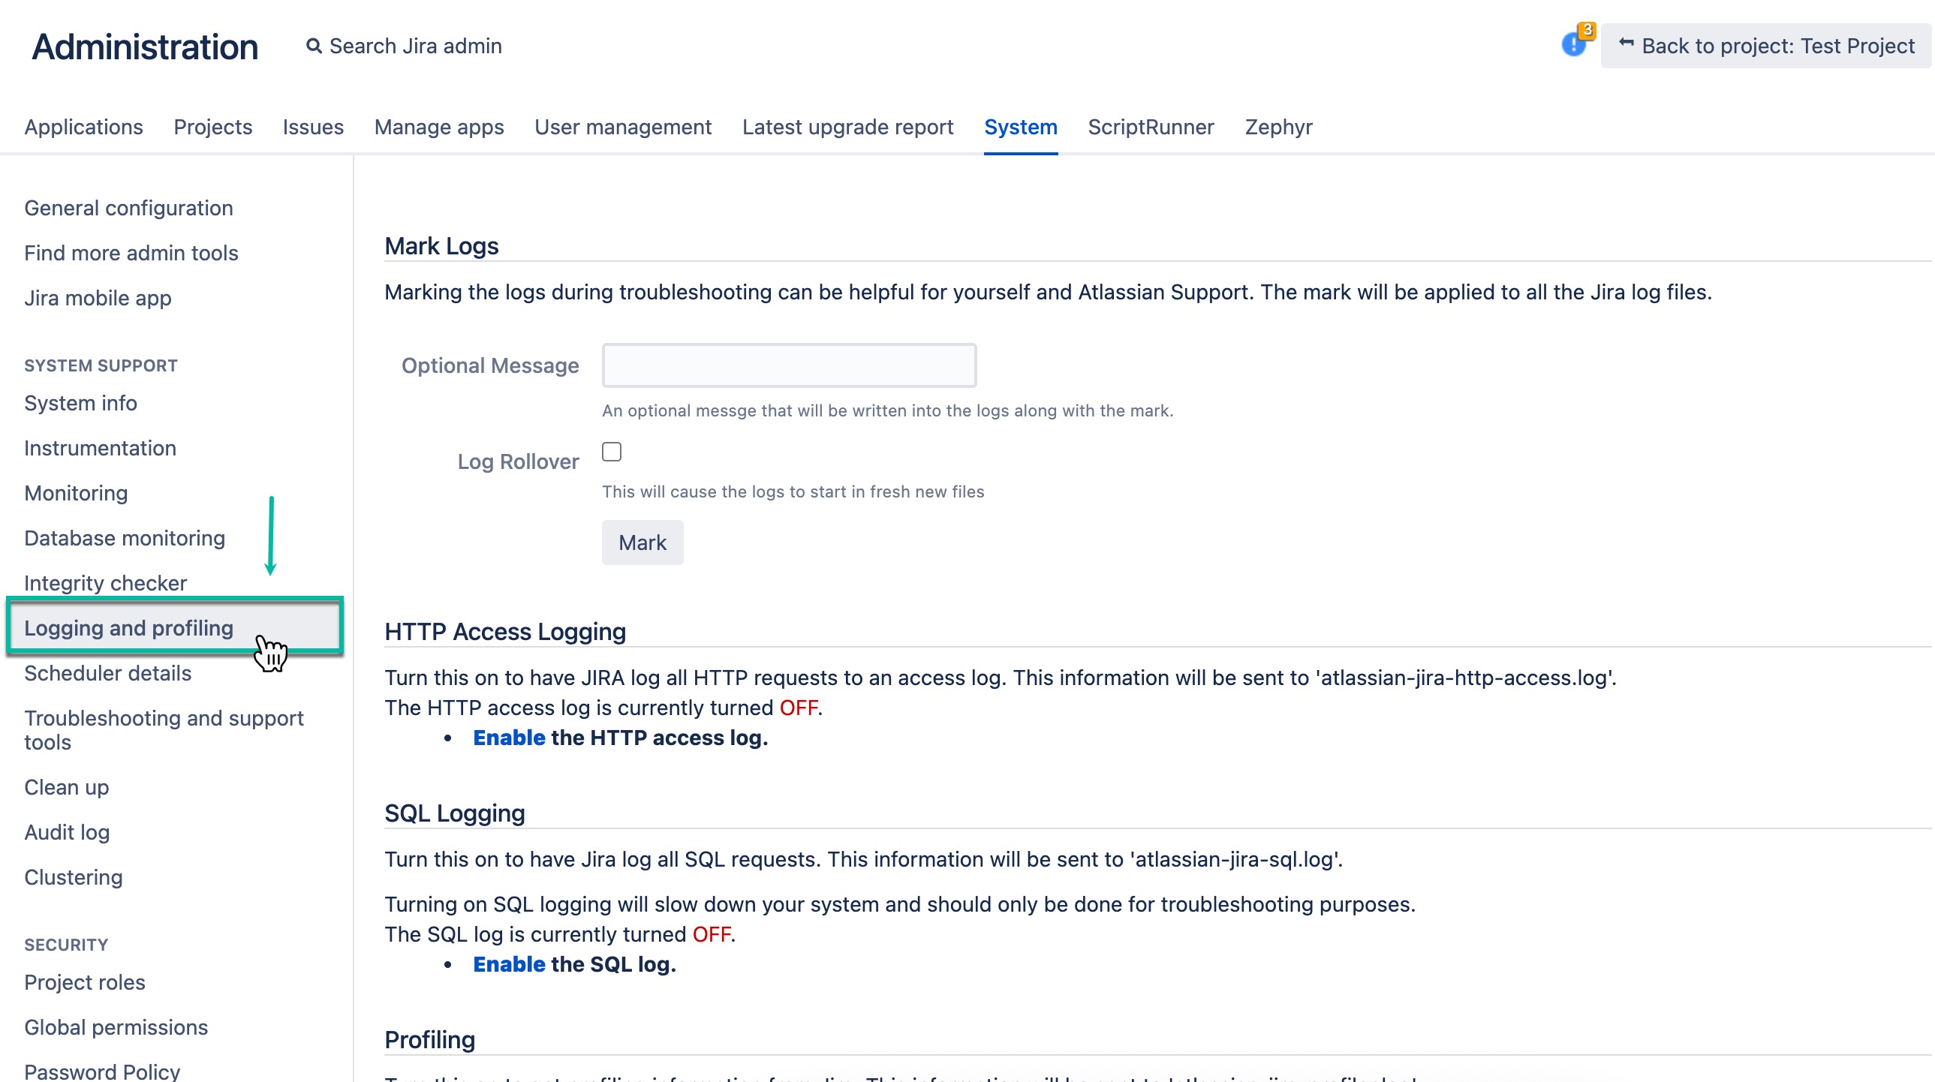Screen dimensions: 1935x1082
Task: Open the blue notification alert icon
Action: pyautogui.click(x=1573, y=45)
